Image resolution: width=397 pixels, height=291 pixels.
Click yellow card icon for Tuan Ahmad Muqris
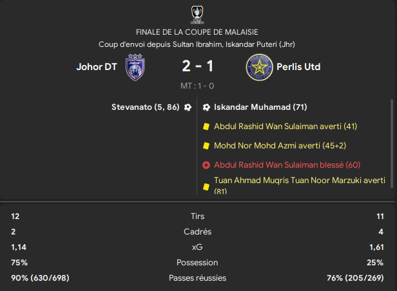coord(206,187)
